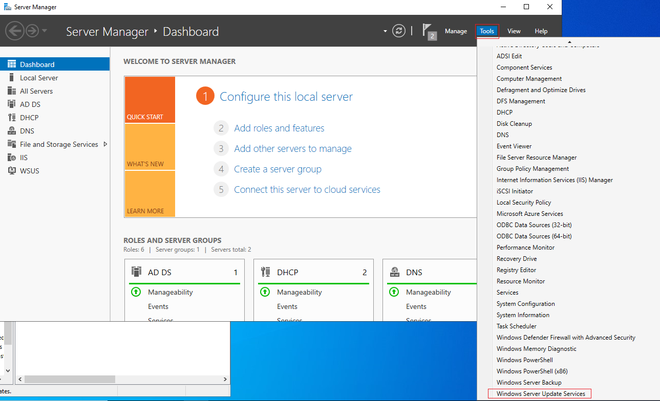
Task: Select Group Policy Management in Tools menu
Action: (x=533, y=169)
